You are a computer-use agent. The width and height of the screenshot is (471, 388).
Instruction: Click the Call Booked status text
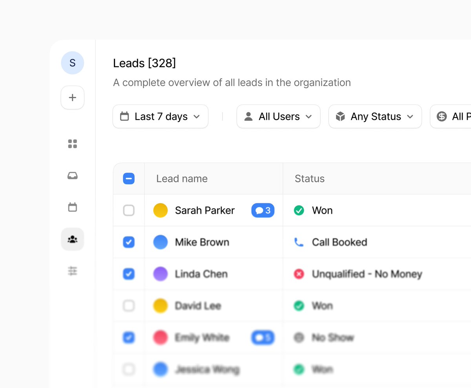(x=340, y=242)
